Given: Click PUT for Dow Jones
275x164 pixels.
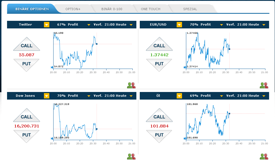Looking at the screenshot, I should coord(26,136).
